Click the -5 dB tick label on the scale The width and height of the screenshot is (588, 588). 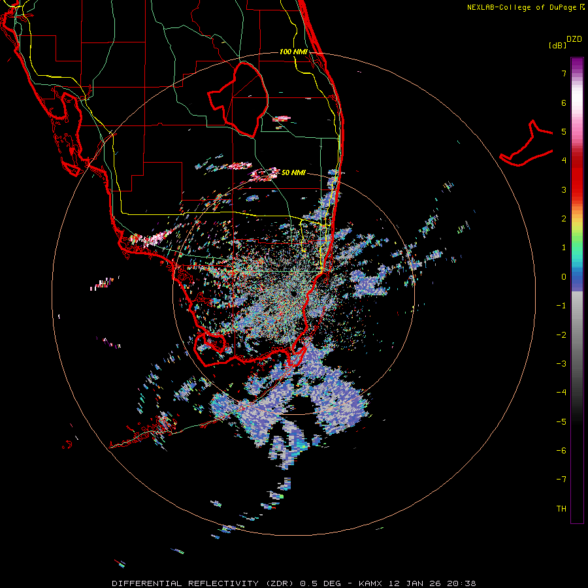pyautogui.click(x=561, y=422)
